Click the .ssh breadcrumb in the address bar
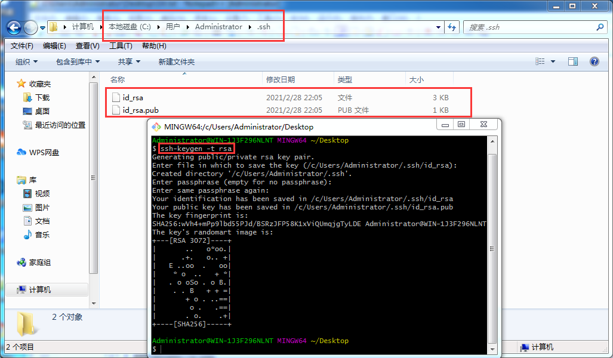The image size is (613, 358). point(263,27)
